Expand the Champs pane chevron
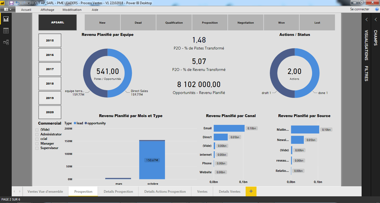 [376, 19]
